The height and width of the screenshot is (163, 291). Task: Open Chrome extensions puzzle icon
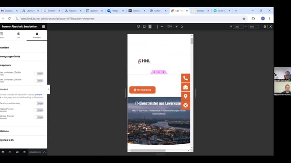click(253, 18)
